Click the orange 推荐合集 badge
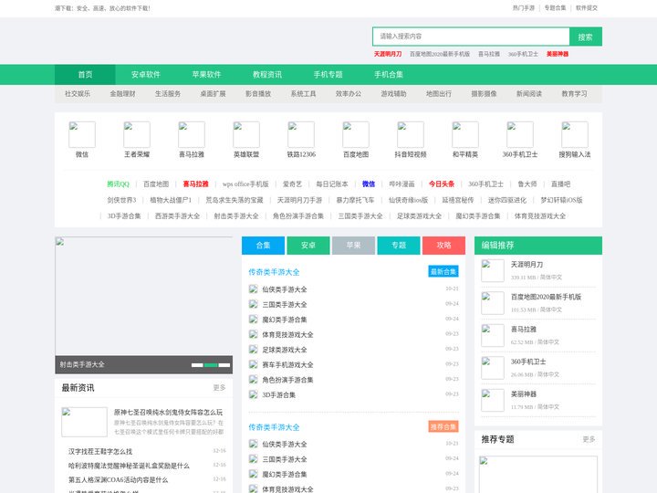Viewport: 657px width, 493px height. [x=443, y=426]
